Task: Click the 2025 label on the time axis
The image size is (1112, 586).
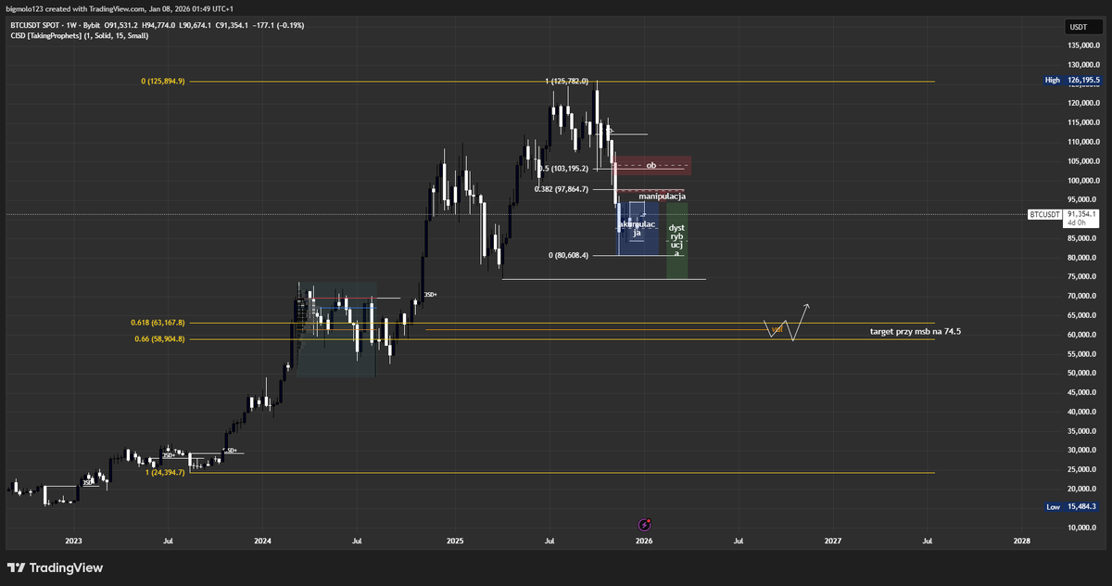Action: click(454, 540)
